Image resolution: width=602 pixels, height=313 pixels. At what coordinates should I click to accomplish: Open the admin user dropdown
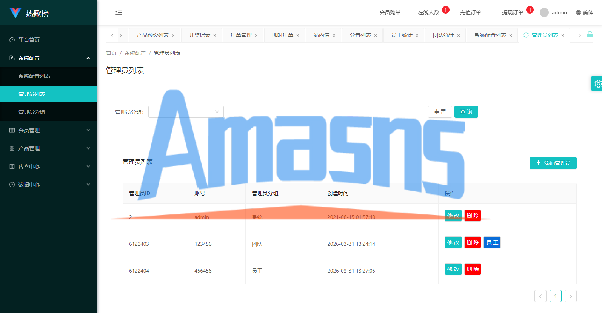click(553, 12)
